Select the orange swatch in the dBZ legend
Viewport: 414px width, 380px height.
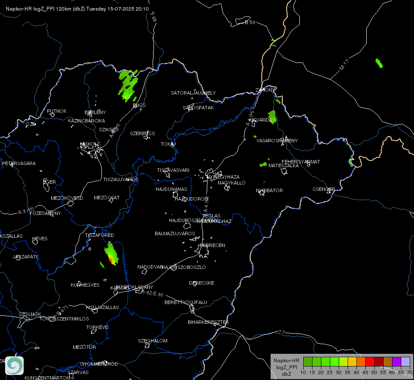pyautogui.click(x=361, y=361)
